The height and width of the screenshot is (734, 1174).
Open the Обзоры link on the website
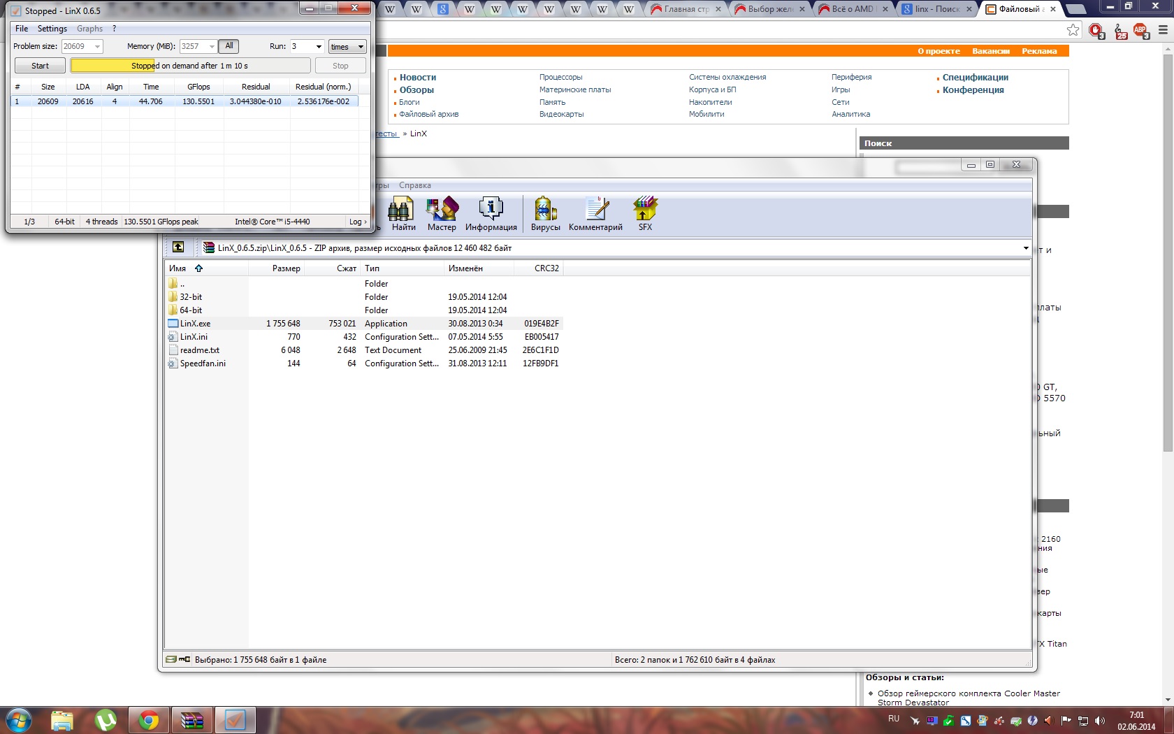click(x=416, y=90)
